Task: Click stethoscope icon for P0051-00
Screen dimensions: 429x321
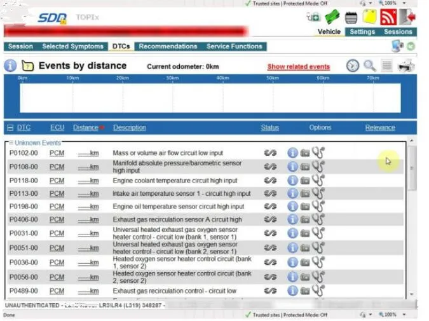Action: tap(318, 248)
